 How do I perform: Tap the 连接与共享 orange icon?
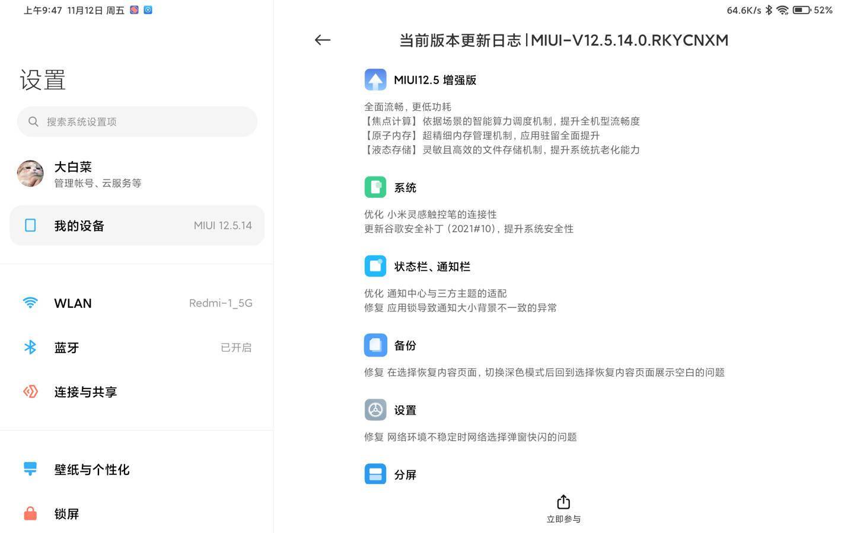point(30,391)
